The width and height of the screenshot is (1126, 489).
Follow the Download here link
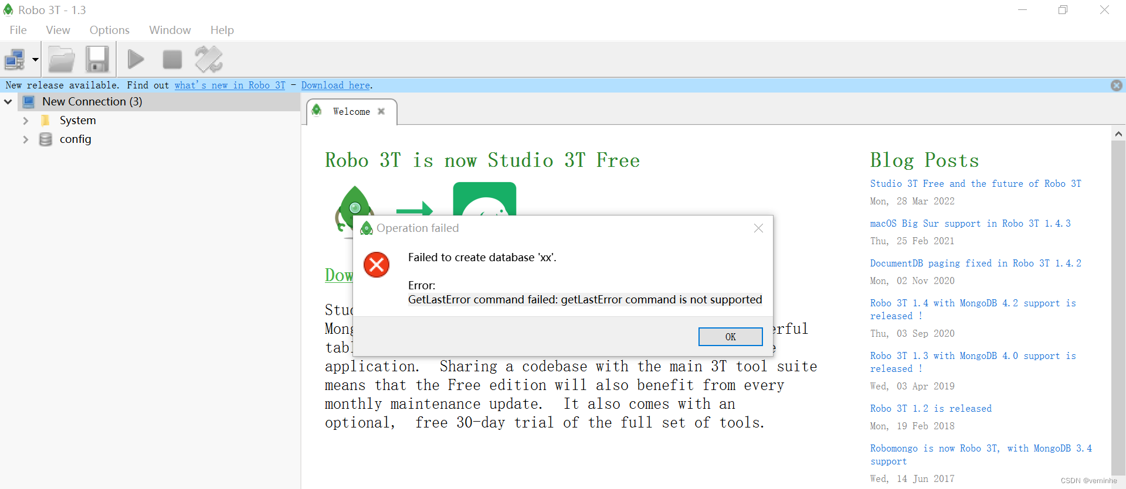(x=335, y=86)
